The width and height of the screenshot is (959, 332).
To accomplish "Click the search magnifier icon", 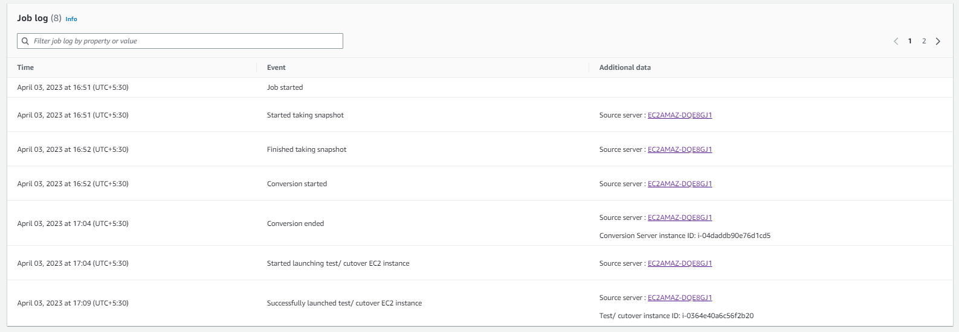I will click(x=25, y=41).
